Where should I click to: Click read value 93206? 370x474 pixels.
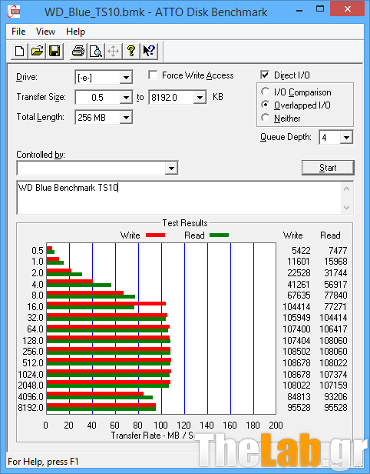335,396
